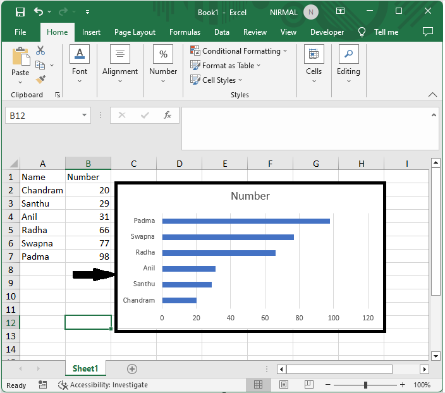Switch to Page Break Preview view

click(x=309, y=385)
